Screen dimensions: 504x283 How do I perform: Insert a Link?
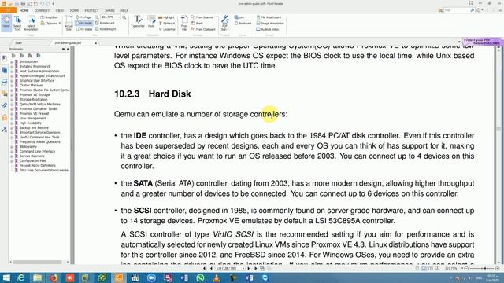click(x=239, y=17)
